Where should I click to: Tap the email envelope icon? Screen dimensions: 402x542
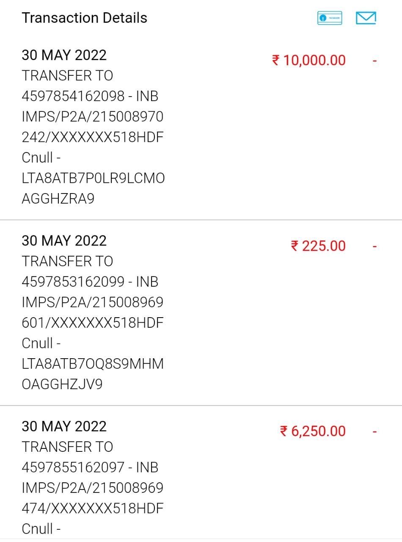tap(366, 18)
